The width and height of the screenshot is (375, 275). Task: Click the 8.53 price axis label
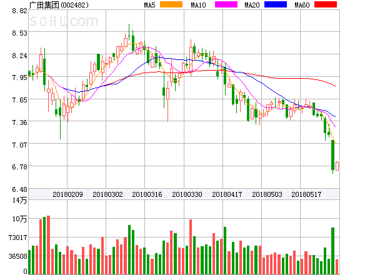(x=19, y=33)
